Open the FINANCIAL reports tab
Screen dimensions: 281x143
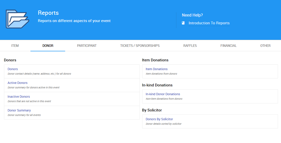pos(228,46)
